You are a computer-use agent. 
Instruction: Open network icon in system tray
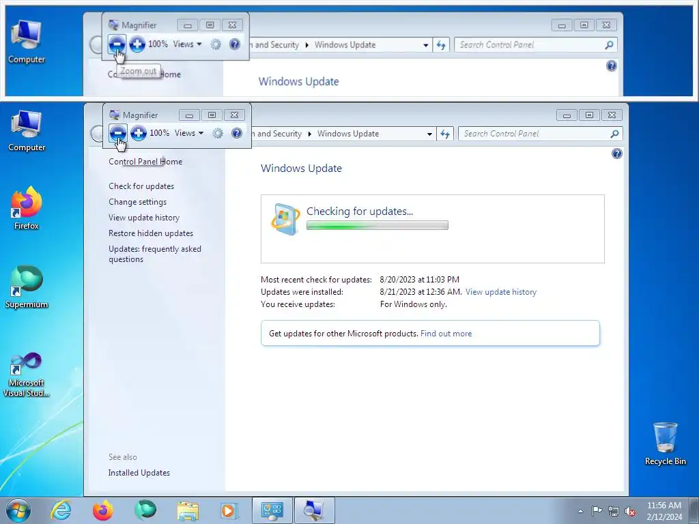click(614, 511)
